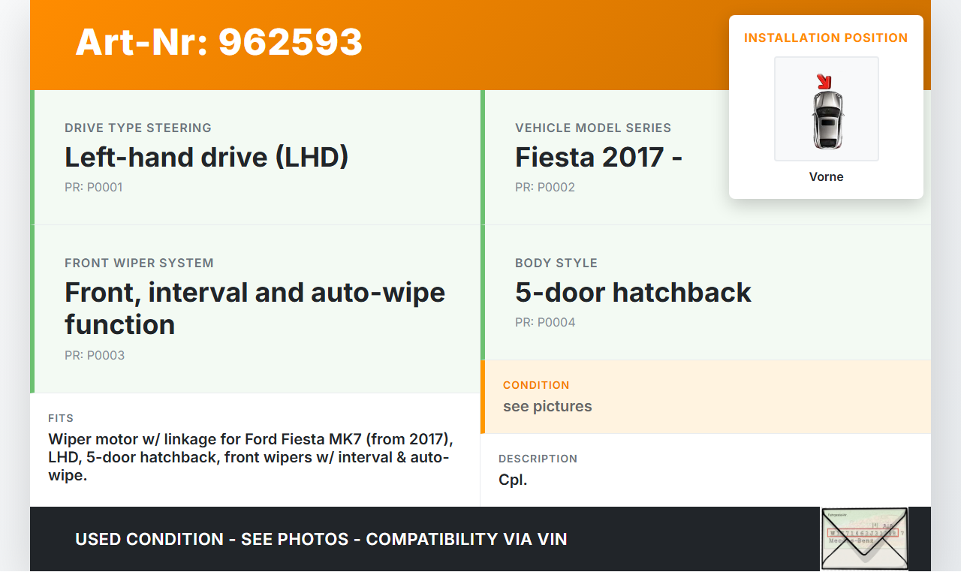Select the Art-Nr: 962593 heading

pyautogui.click(x=219, y=42)
